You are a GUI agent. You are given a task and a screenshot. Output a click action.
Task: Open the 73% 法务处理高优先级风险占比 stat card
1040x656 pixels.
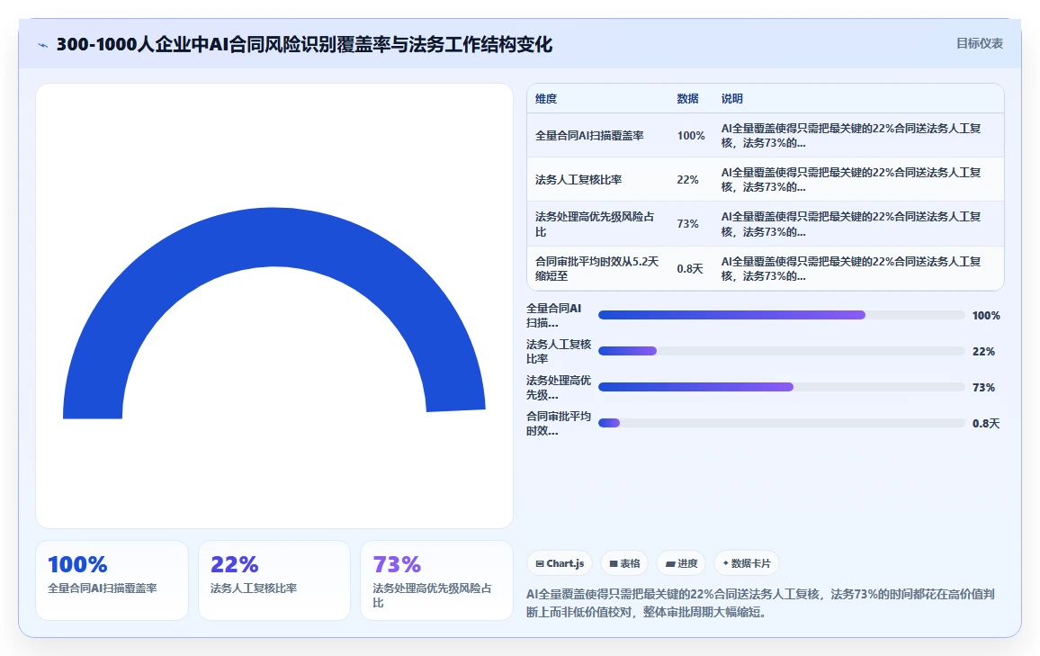(x=436, y=580)
